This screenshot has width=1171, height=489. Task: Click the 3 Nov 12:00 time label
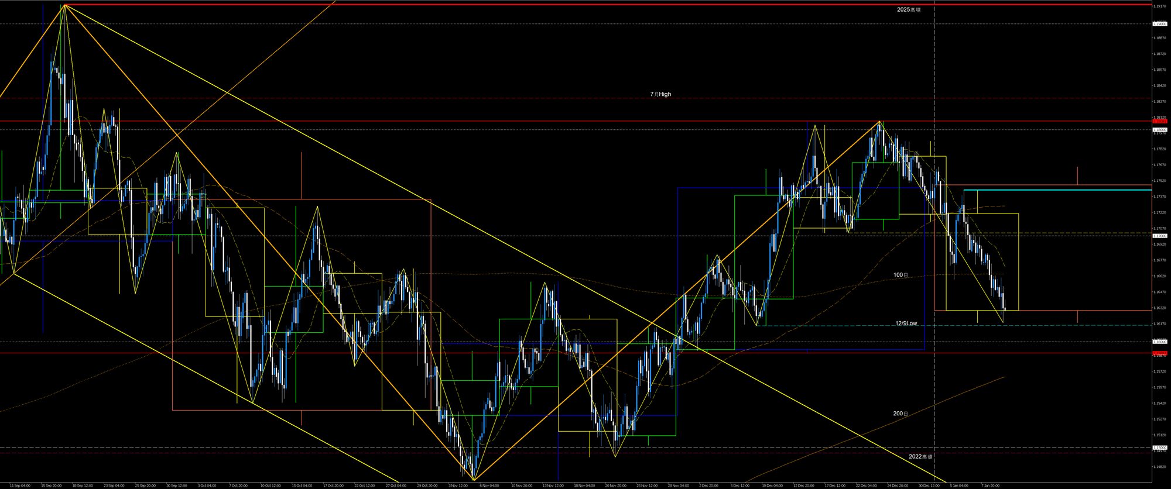tap(458, 485)
